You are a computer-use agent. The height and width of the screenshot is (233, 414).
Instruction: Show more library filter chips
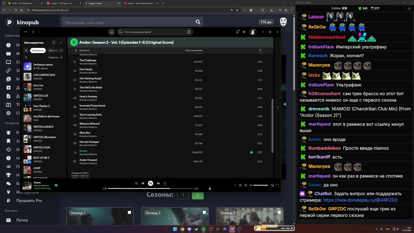(x=61, y=50)
